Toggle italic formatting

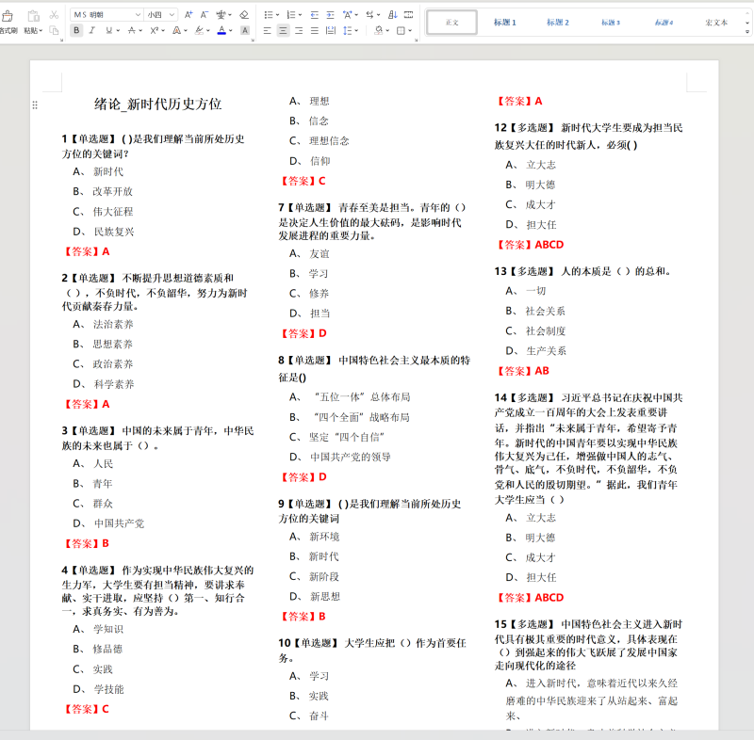coord(91,31)
